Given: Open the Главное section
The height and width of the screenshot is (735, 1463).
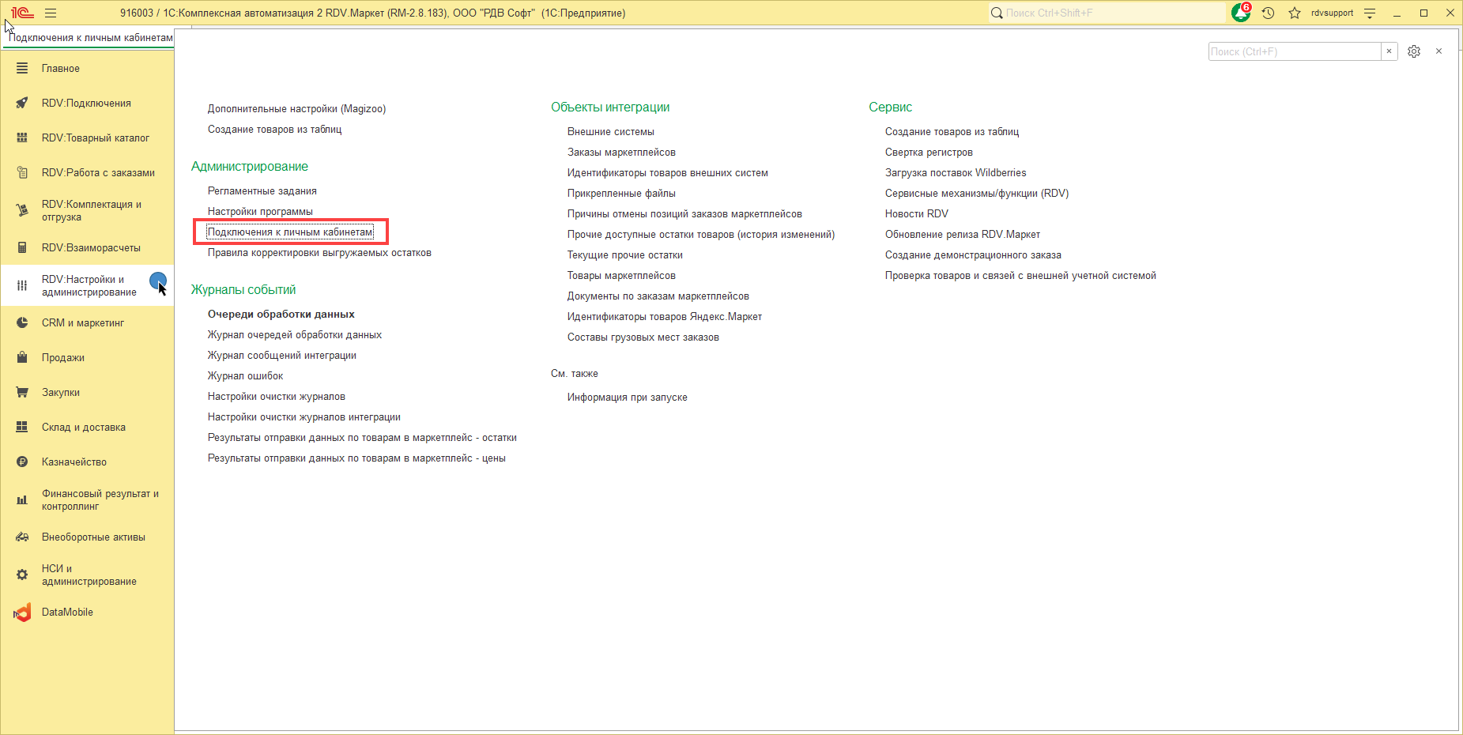Looking at the screenshot, I should point(87,69).
